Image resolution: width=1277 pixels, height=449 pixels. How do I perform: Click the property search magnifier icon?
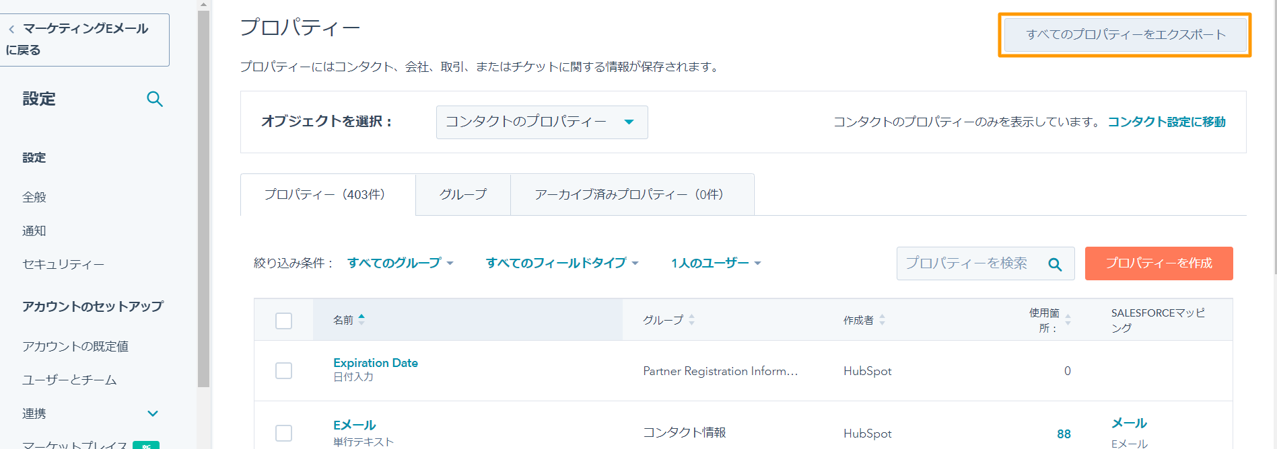coord(1055,264)
